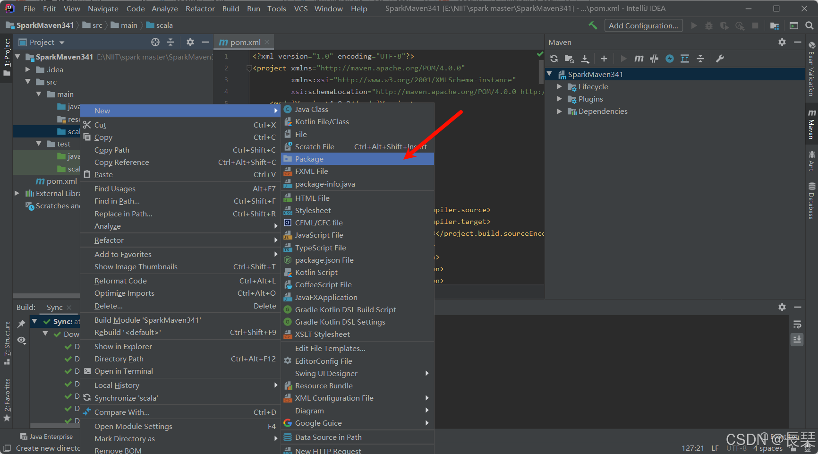This screenshot has height=454, width=818.
Task: Select Scratch File in New submenu
Action: 358,146
